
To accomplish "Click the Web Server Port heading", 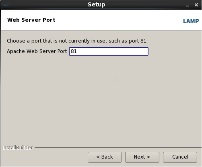I will click(31, 20).
